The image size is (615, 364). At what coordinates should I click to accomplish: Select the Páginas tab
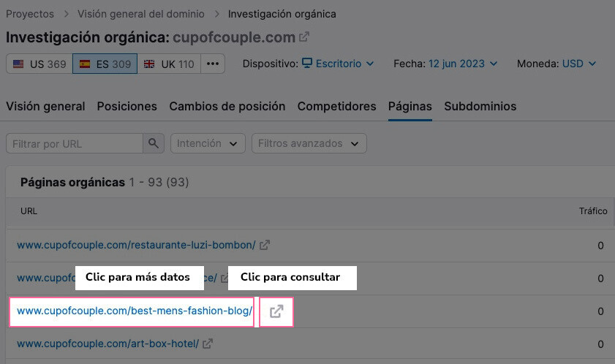(410, 106)
